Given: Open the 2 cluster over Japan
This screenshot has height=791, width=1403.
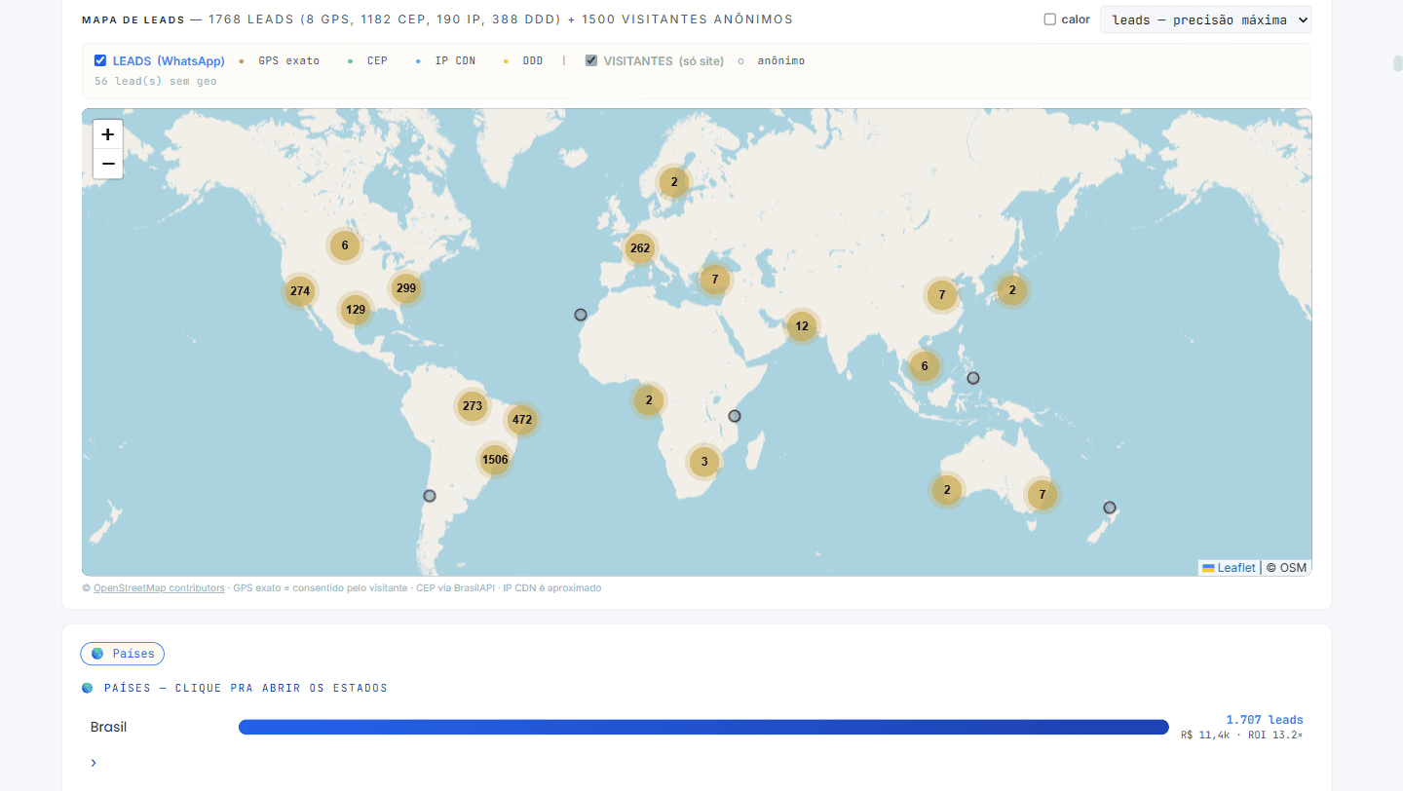Looking at the screenshot, I should point(1012,290).
